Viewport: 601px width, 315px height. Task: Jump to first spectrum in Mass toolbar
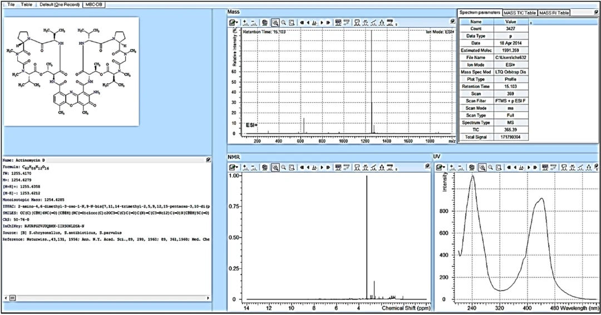302,23
